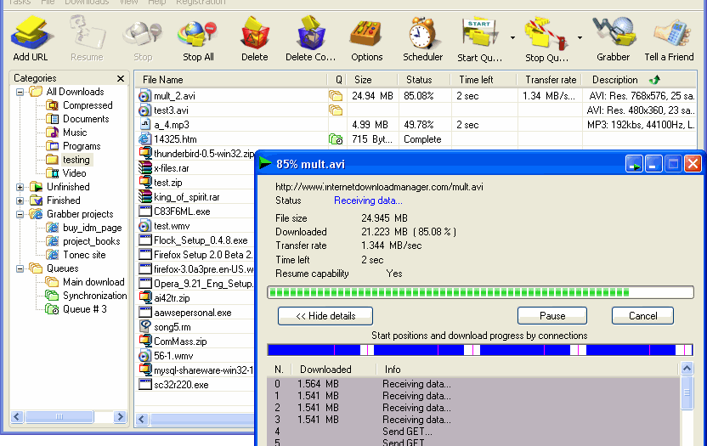The width and height of the screenshot is (707, 446).
Task: Expand the Finished category node
Action: 20,200
